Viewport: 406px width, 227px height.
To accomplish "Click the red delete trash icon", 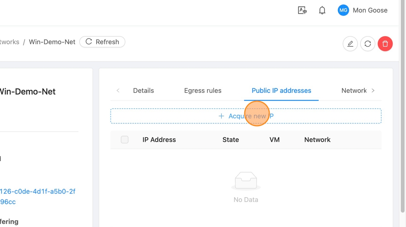I will click(x=385, y=44).
